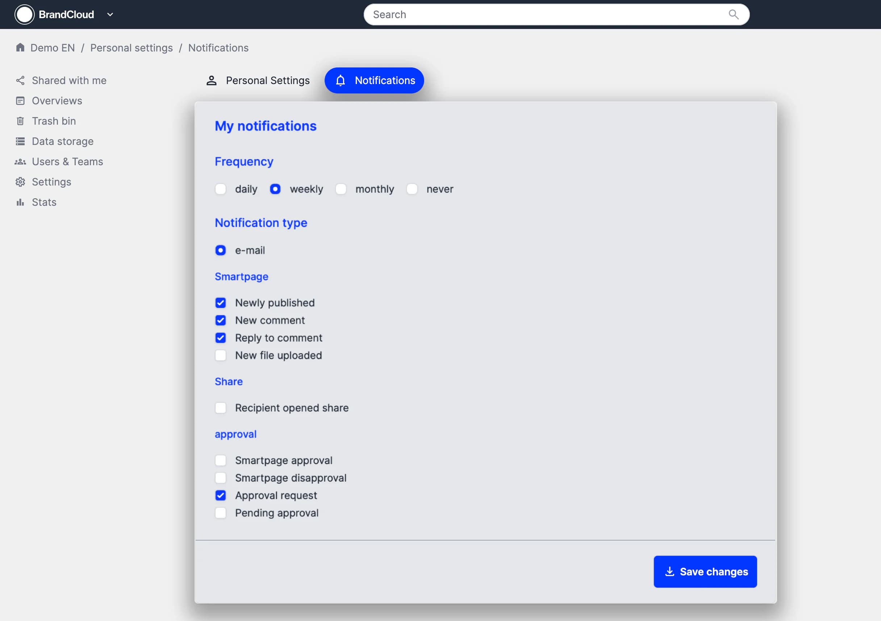The image size is (881, 621).
Task: Go to Personal settings breadcrumb link
Action: 131,47
